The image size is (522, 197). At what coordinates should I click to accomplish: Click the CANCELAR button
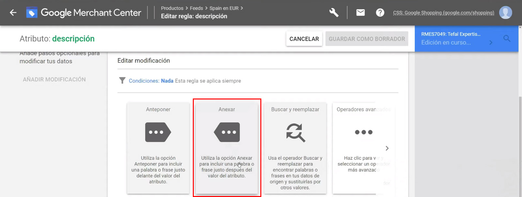click(304, 39)
